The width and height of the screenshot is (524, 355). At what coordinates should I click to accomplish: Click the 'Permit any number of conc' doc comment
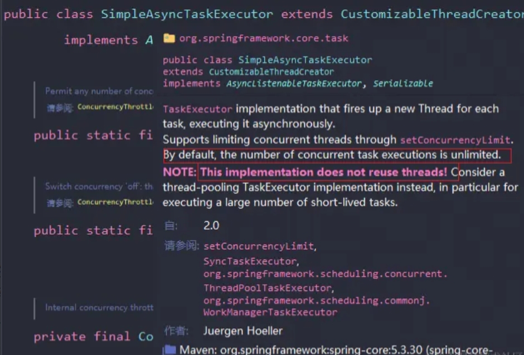coord(99,91)
